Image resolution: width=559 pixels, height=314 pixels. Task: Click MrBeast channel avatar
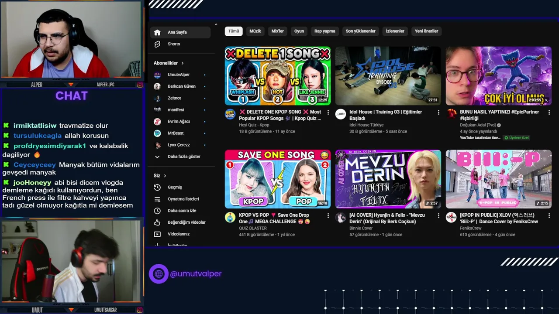pos(157,133)
